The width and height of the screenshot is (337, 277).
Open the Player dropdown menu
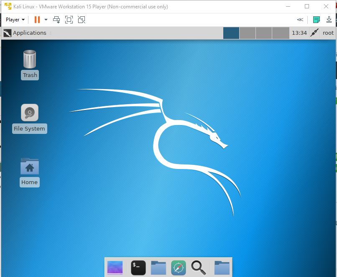15,19
